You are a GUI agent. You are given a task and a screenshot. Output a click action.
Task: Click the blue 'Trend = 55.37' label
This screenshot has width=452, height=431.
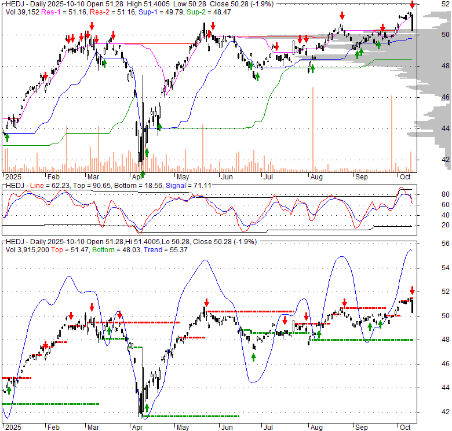click(166, 250)
